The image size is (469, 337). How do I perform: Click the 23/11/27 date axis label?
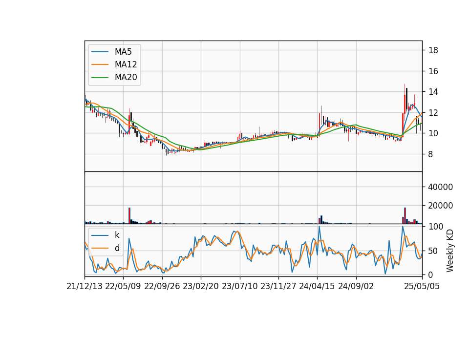point(278,286)
